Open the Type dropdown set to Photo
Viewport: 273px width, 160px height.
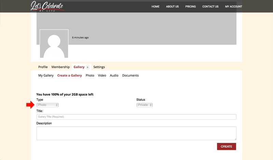tap(47, 105)
